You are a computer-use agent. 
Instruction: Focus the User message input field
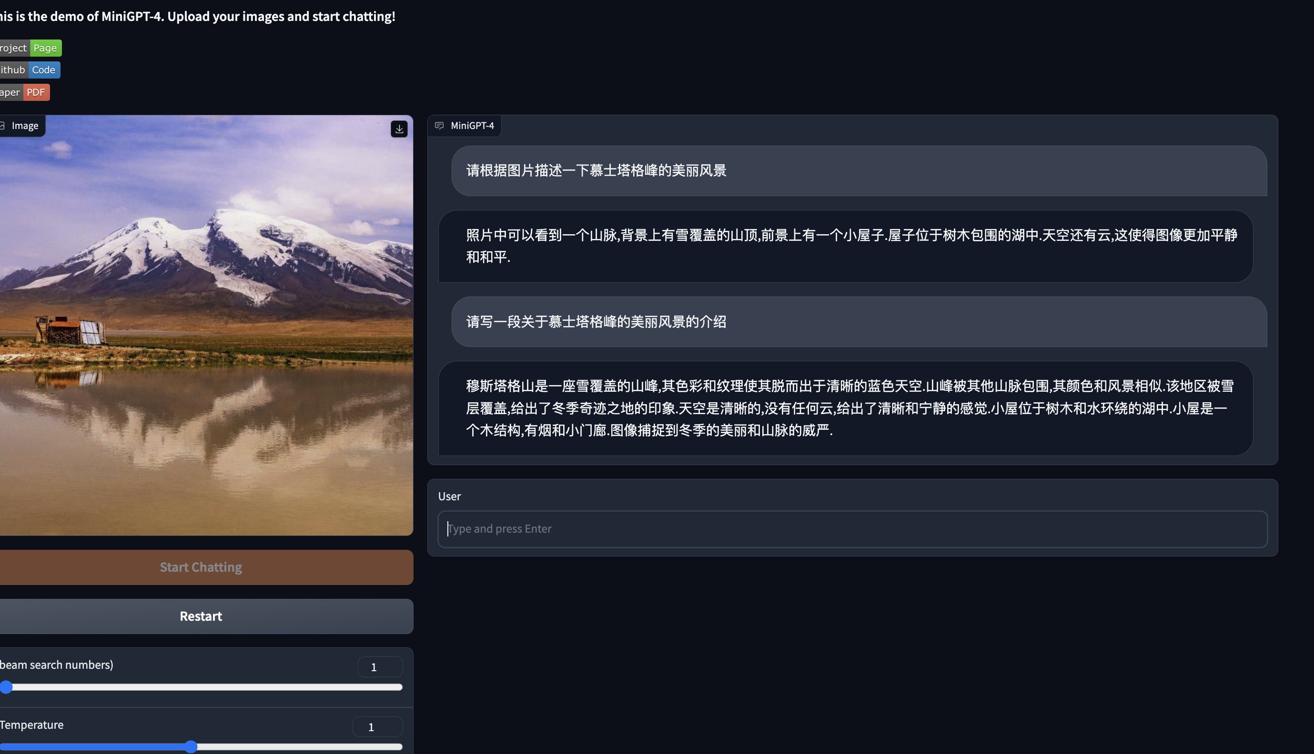852,529
